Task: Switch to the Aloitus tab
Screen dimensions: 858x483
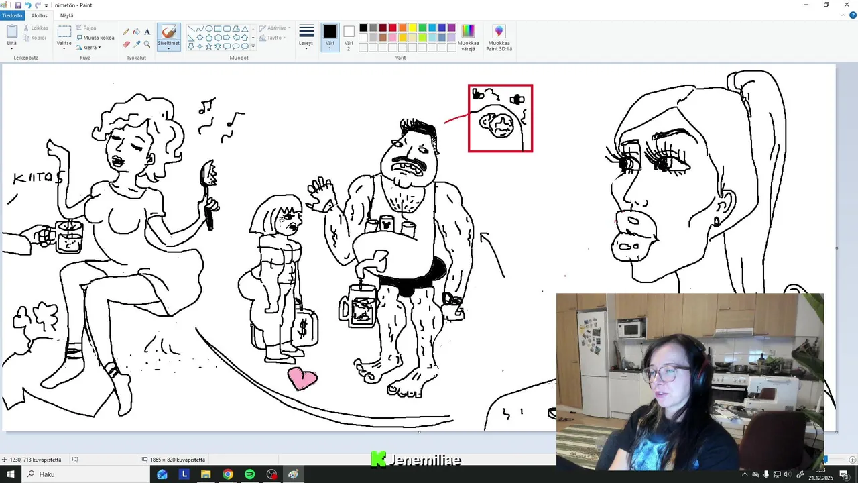Action: (x=40, y=15)
